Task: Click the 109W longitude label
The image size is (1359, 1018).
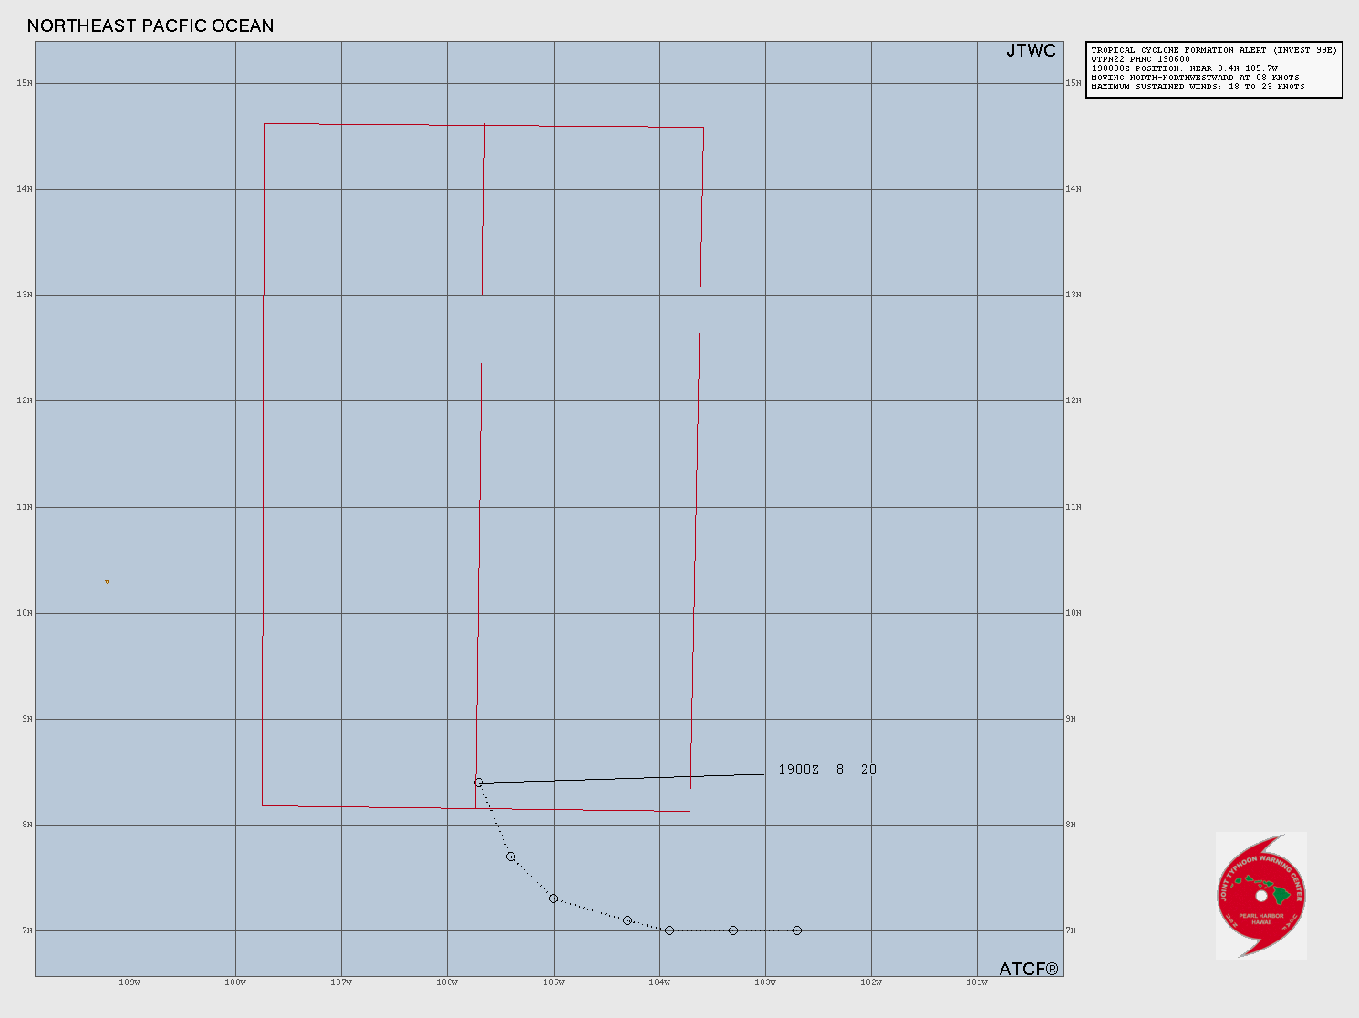Action: click(130, 982)
